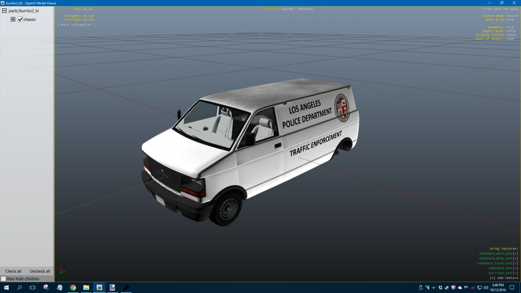Click the red dots tray icon
The image size is (521, 293).
tap(473, 288)
